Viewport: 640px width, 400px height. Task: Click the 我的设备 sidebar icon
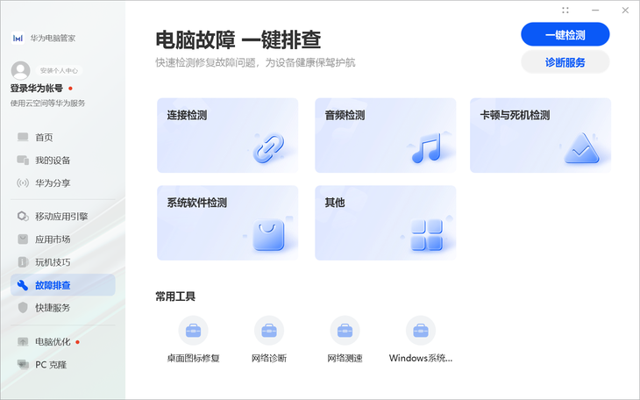coord(23,161)
